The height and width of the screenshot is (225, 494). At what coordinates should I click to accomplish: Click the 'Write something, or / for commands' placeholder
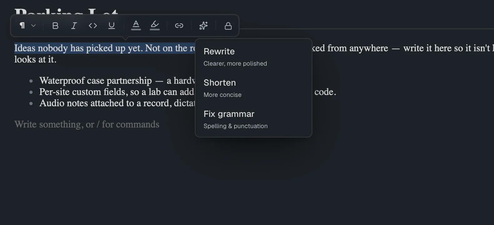tap(87, 124)
